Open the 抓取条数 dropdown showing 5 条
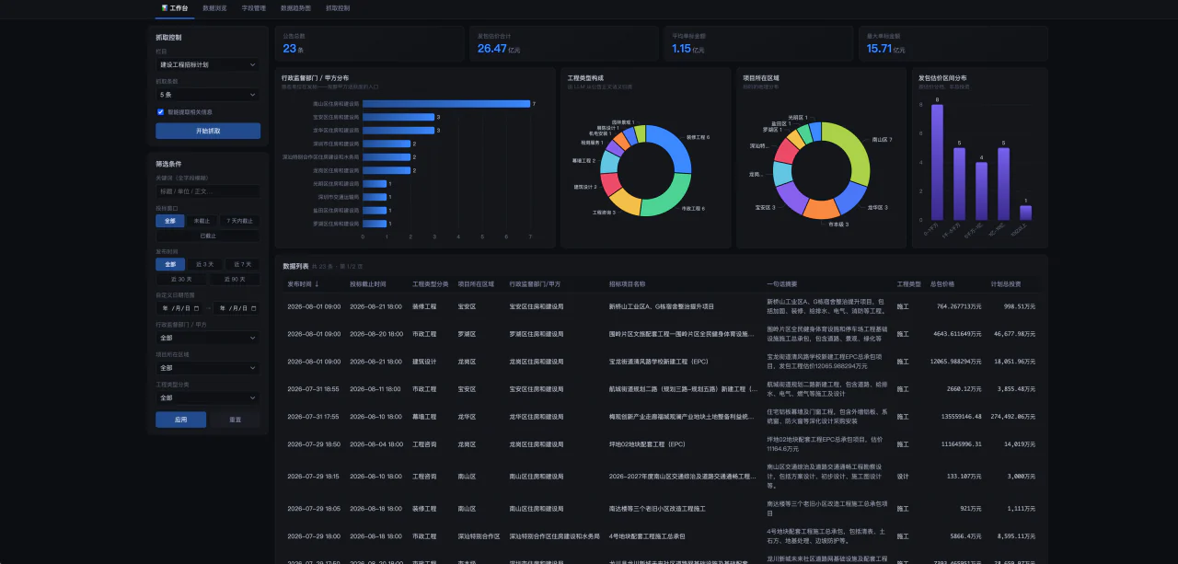The height and width of the screenshot is (564, 1178). click(x=208, y=94)
